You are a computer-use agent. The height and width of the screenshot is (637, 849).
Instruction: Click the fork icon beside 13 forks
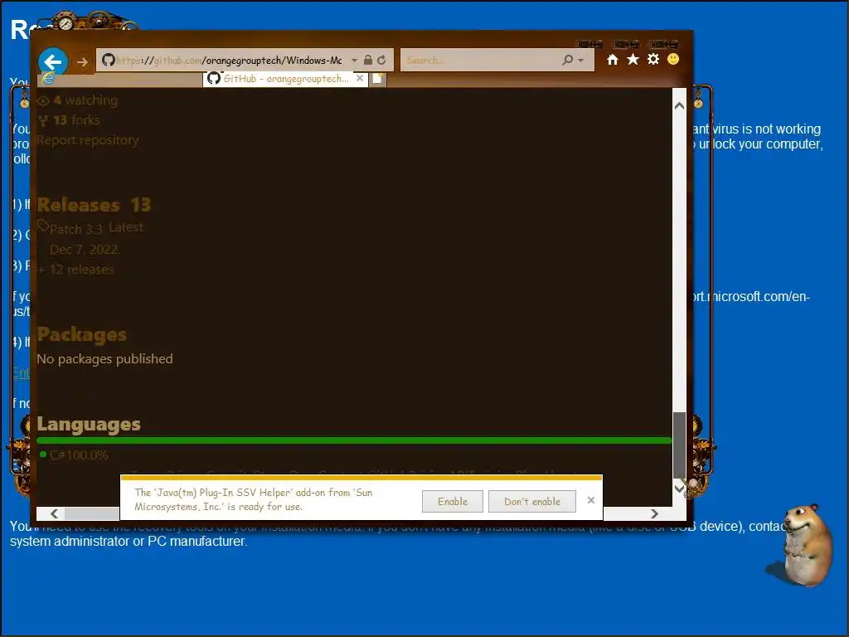tap(43, 120)
